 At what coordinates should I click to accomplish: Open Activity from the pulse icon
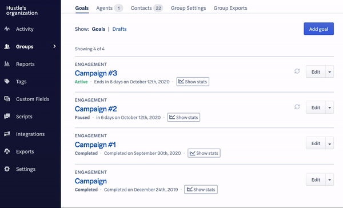(7, 29)
